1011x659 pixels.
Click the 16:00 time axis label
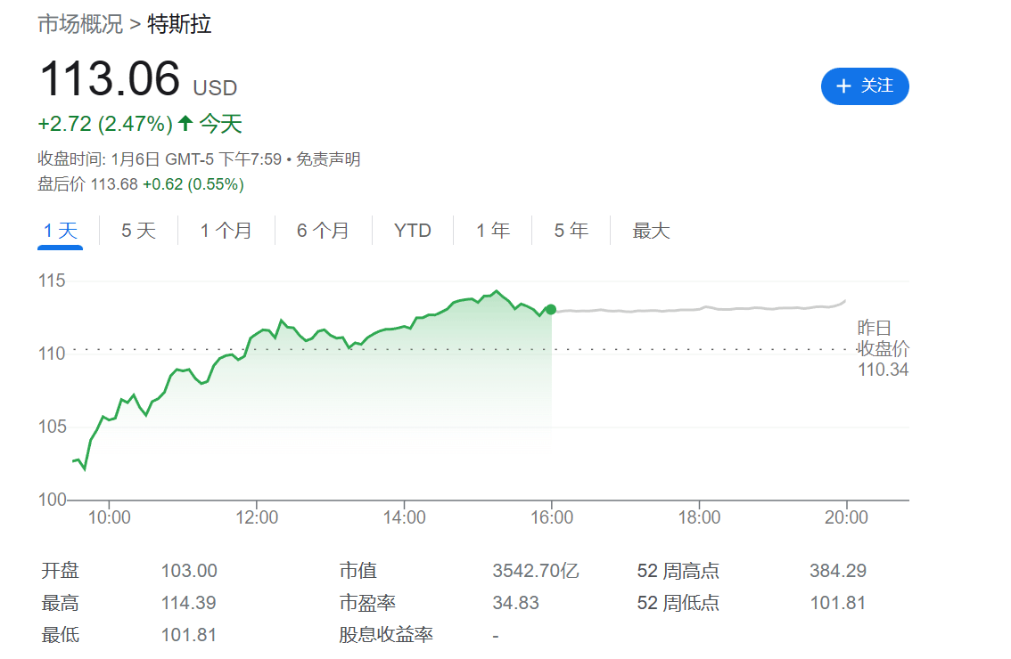[x=552, y=517]
